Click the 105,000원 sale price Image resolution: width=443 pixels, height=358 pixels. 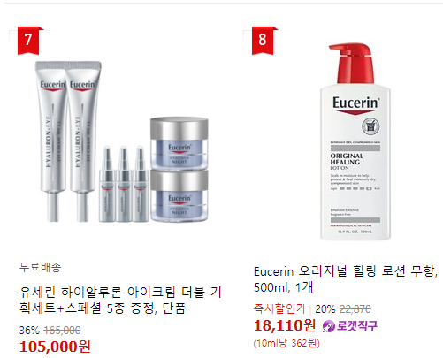click(x=55, y=347)
